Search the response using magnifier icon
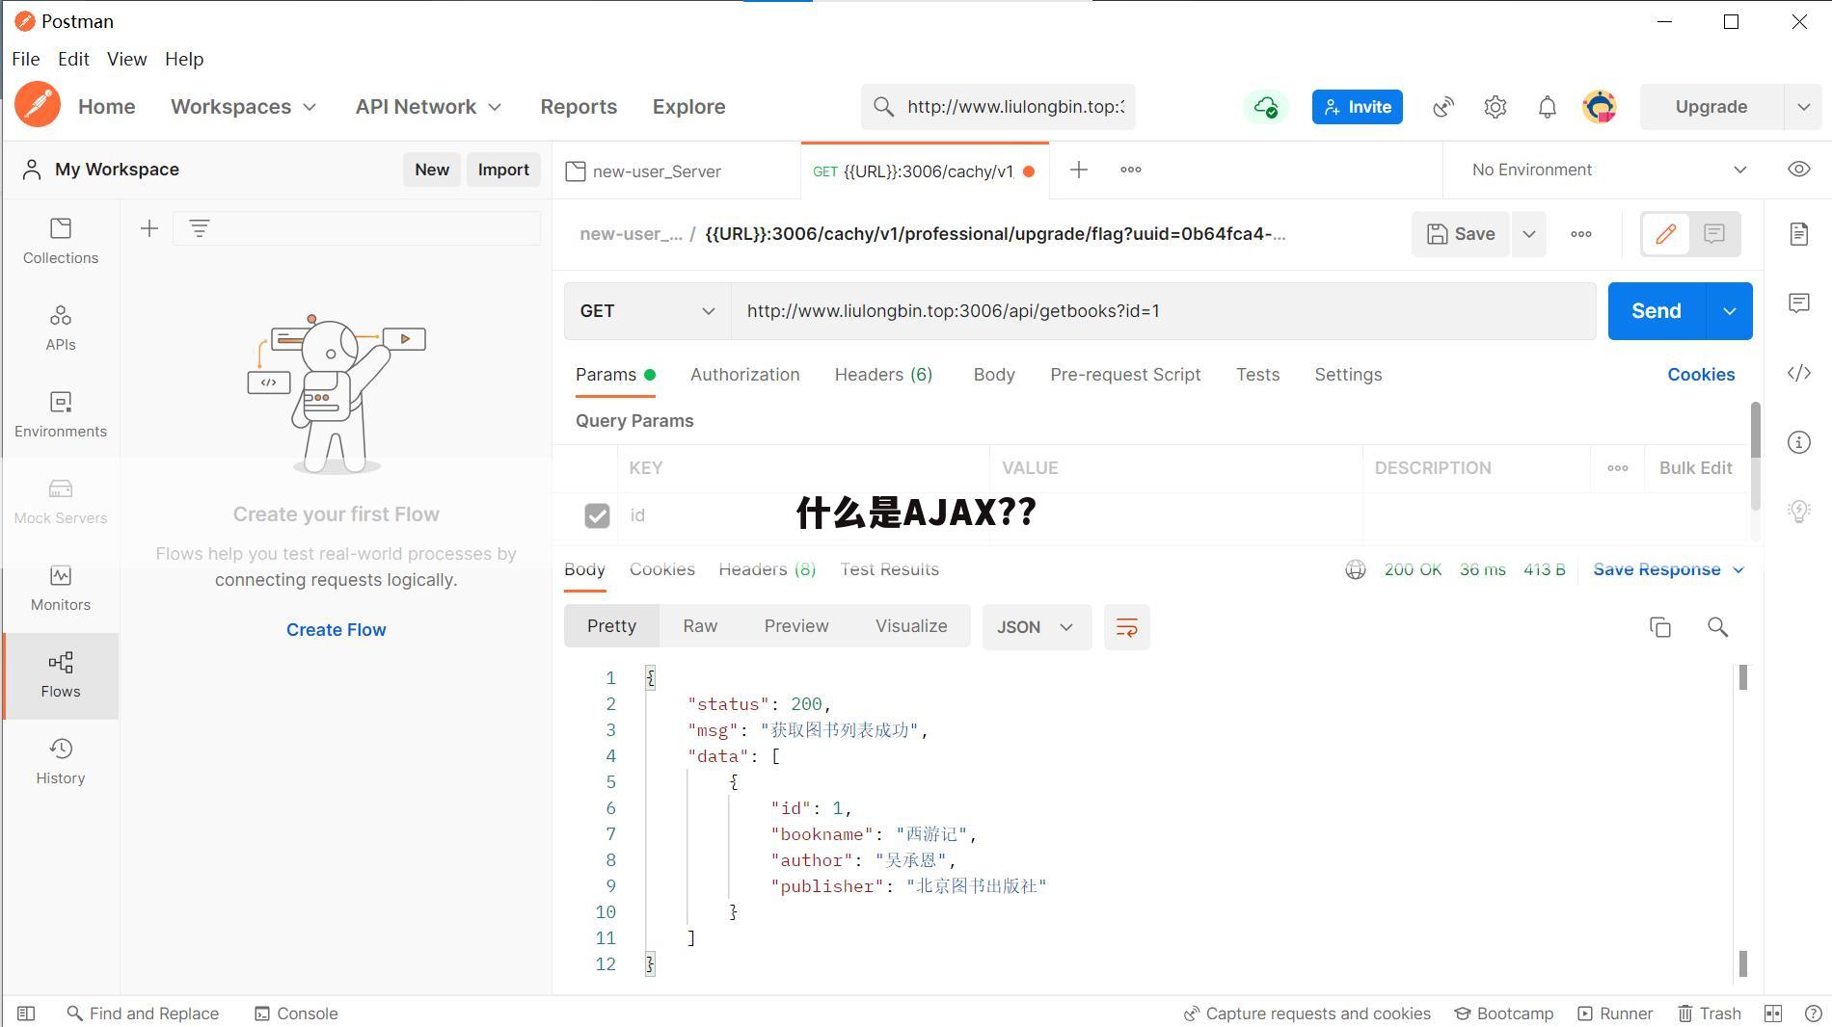The image size is (1832, 1027). (x=1716, y=627)
